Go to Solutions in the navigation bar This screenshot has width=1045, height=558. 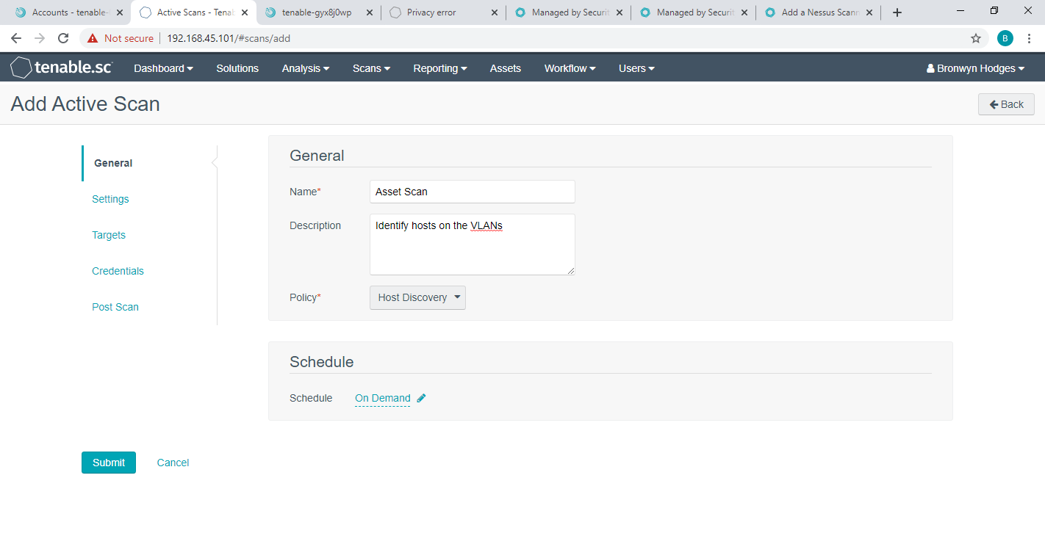237,68
